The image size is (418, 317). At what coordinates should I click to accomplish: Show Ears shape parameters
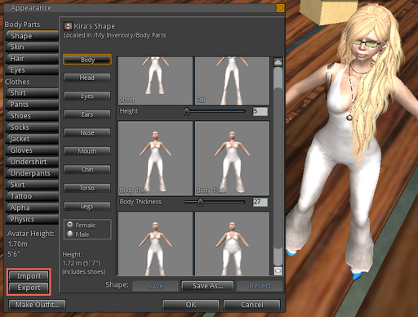(x=87, y=114)
